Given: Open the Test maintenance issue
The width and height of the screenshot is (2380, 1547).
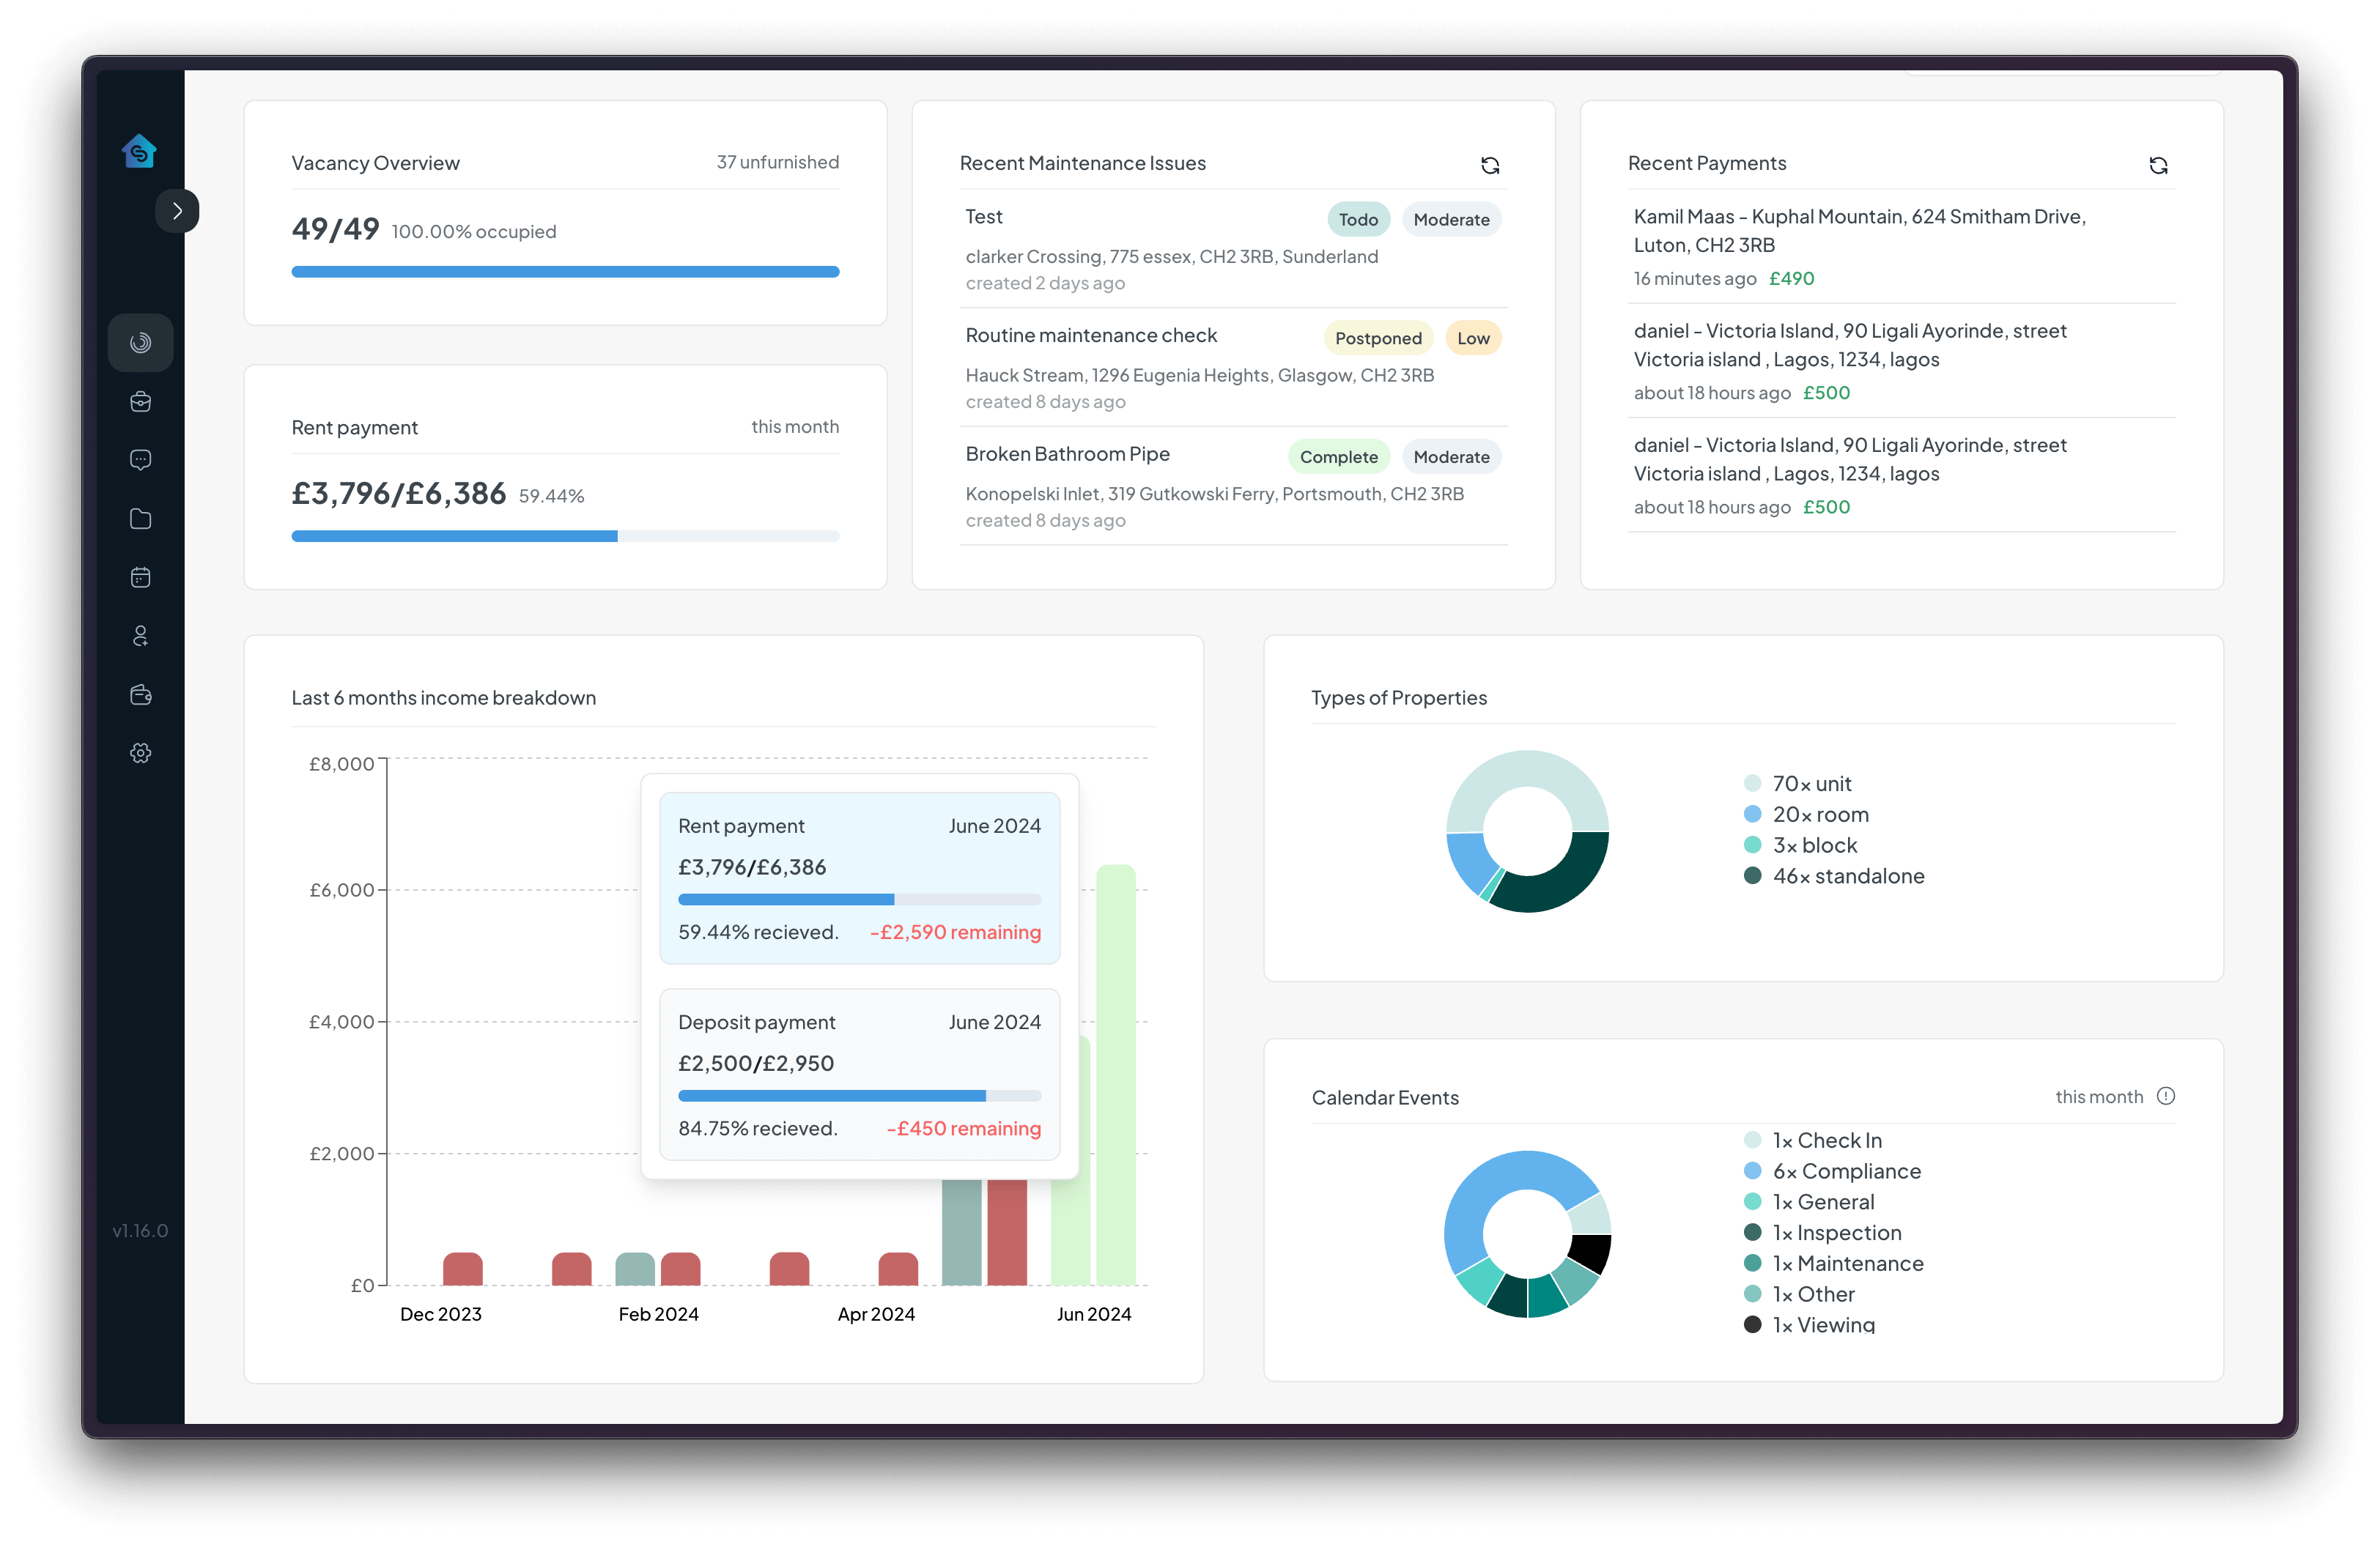Looking at the screenshot, I should pyautogui.click(x=1233, y=249).
